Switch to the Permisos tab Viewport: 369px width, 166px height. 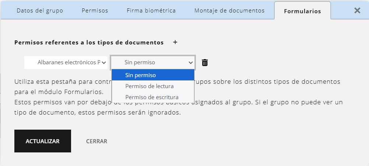95,10
